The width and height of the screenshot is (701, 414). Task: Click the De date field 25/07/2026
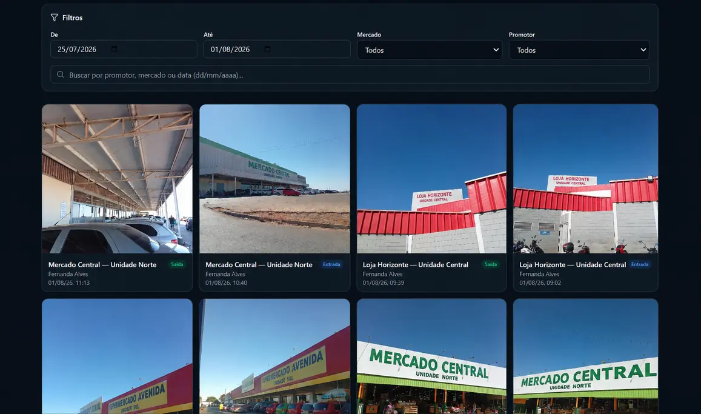coord(124,49)
